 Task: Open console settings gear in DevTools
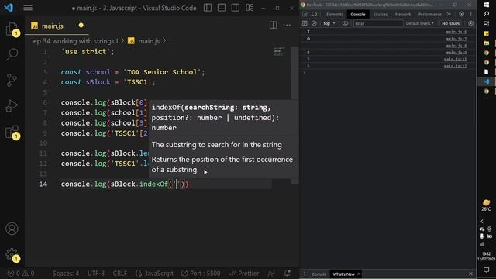click(x=470, y=23)
